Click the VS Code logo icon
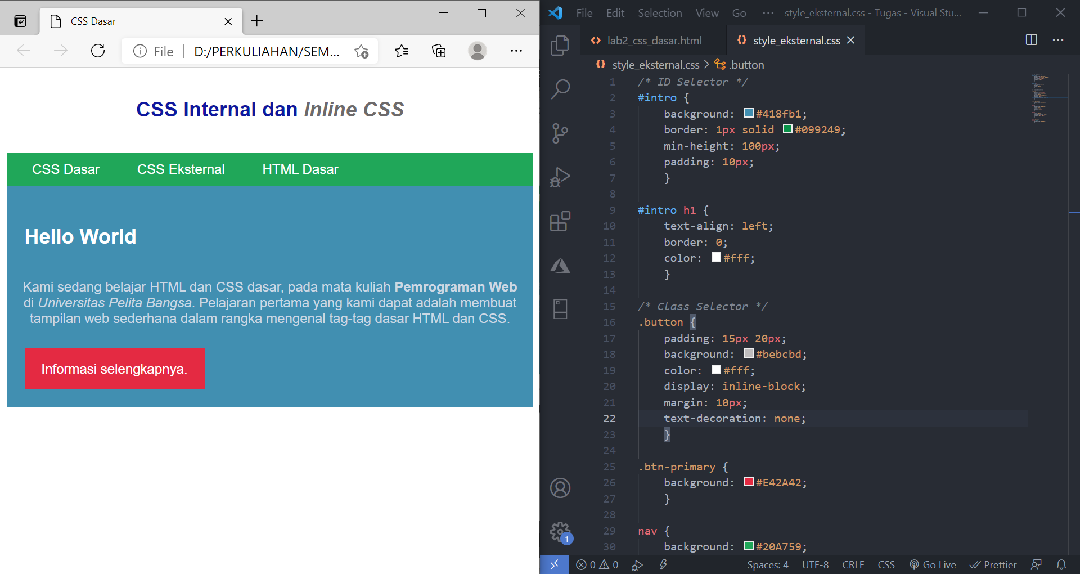This screenshot has height=574, width=1080. (x=555, y=12)
